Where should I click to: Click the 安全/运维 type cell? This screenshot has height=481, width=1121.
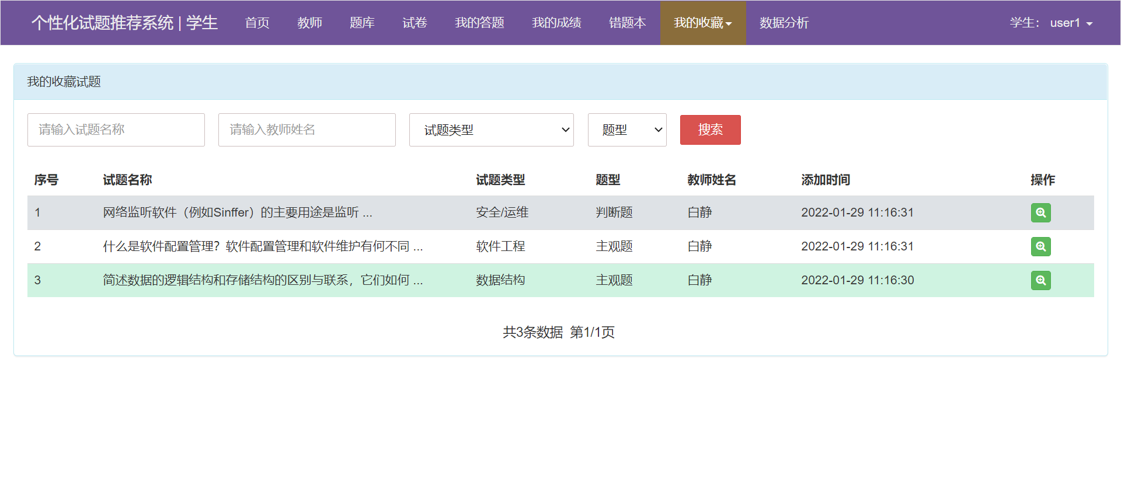[502, 212]
